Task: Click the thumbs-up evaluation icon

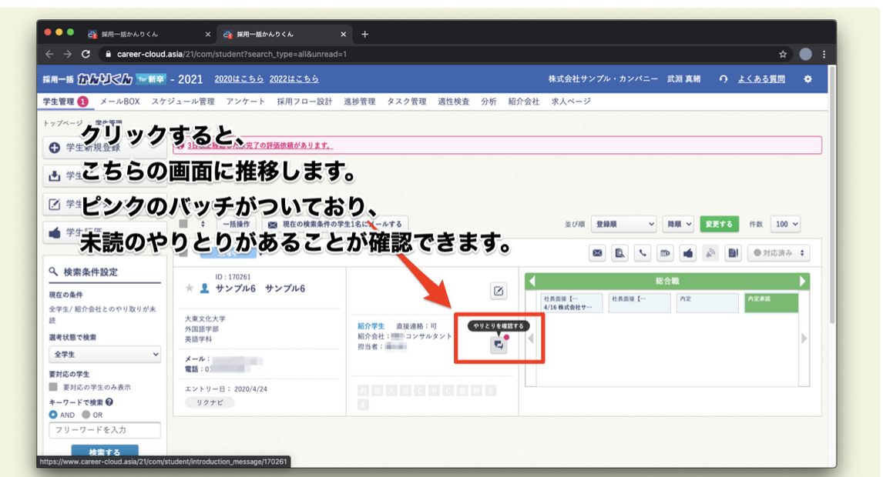Action: (688, 253)
